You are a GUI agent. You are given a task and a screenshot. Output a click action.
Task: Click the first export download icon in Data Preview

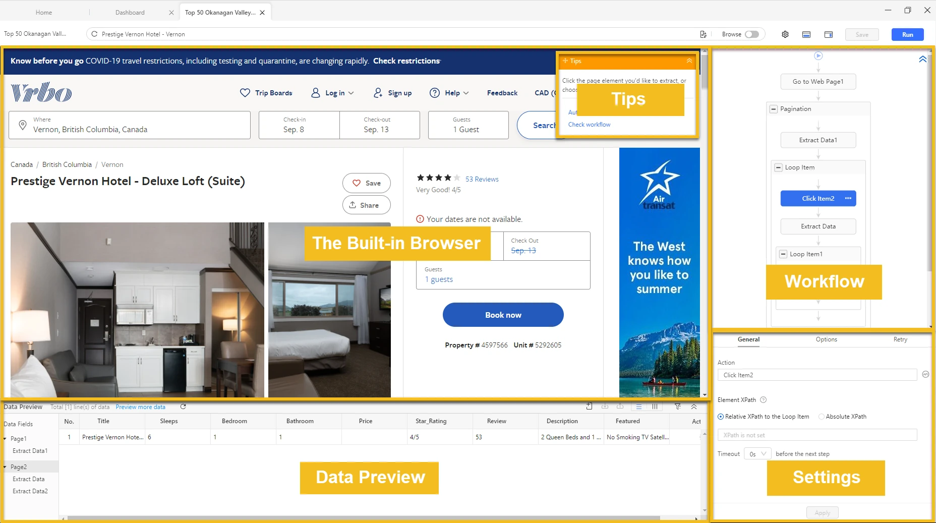(x=605, y=406)
